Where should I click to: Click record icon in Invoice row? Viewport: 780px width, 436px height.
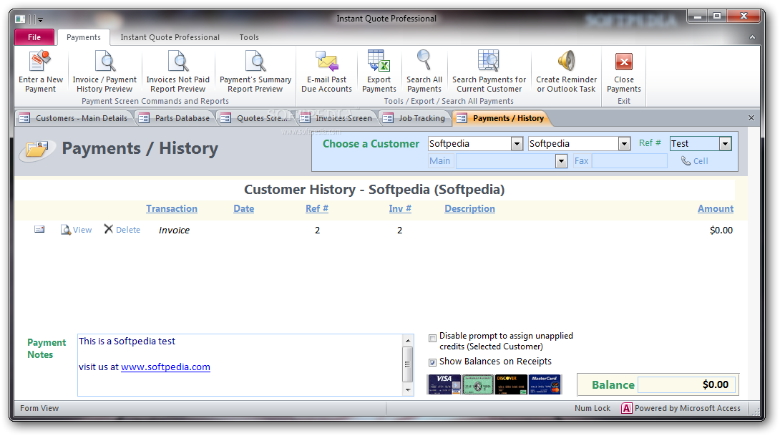(39, 229)
